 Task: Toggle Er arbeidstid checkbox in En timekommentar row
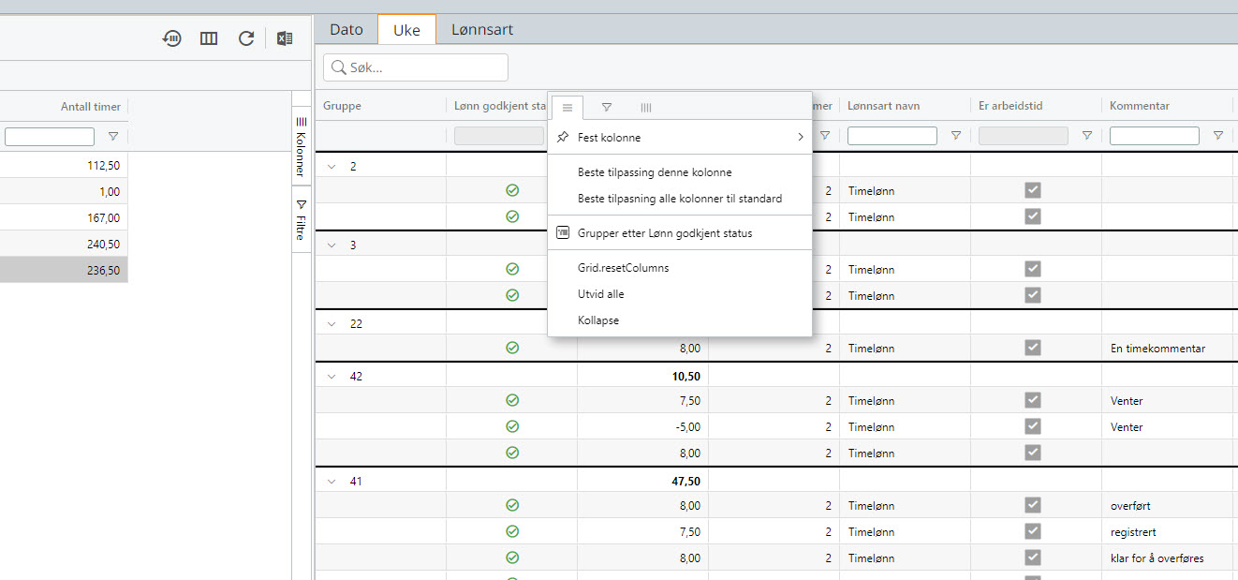(1033, 348)
